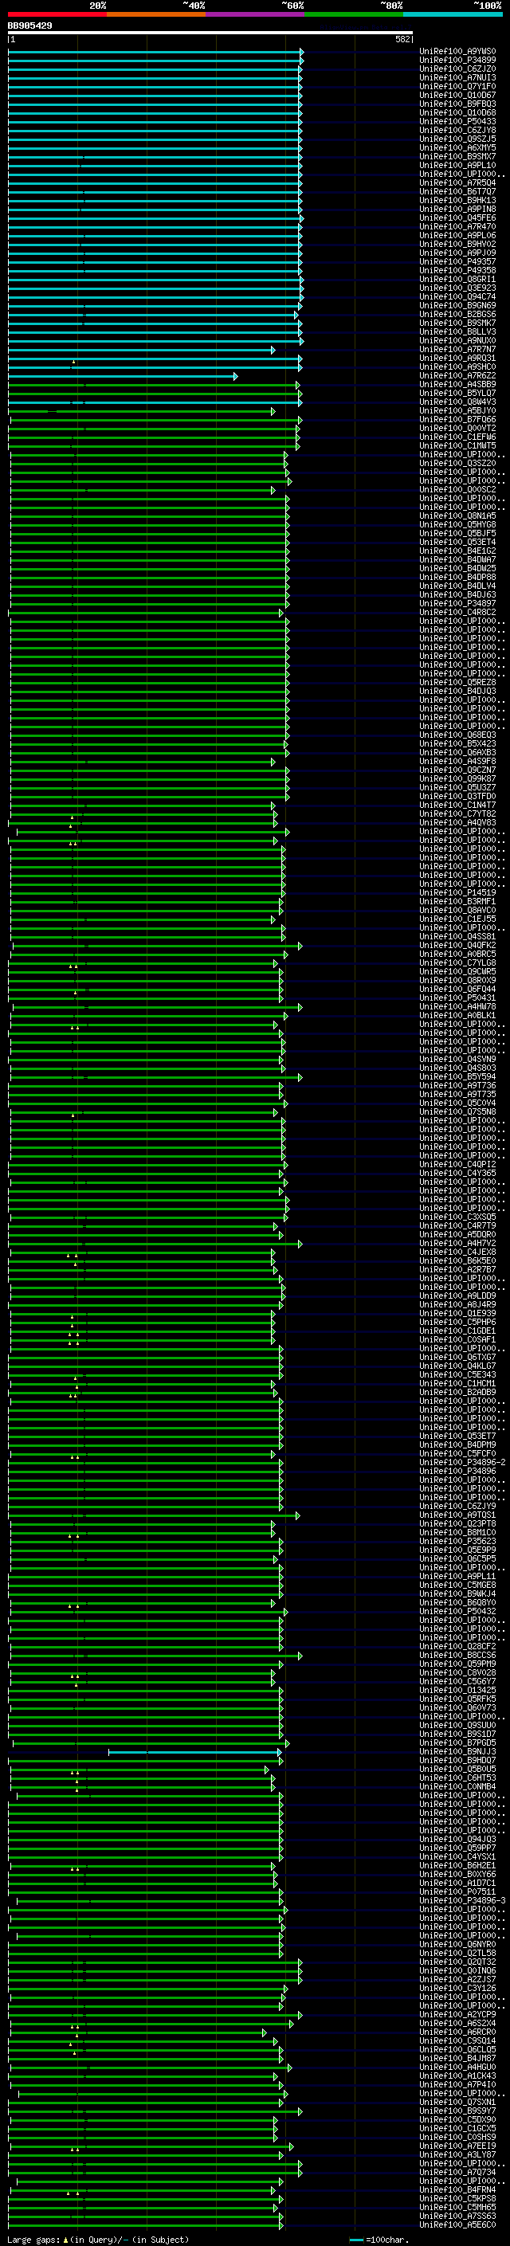Image resolution: width=510 pixels, height=2246 pixels.
Task: Click the cyan =100char. scale marker
Action: (x=356, y=2240)
